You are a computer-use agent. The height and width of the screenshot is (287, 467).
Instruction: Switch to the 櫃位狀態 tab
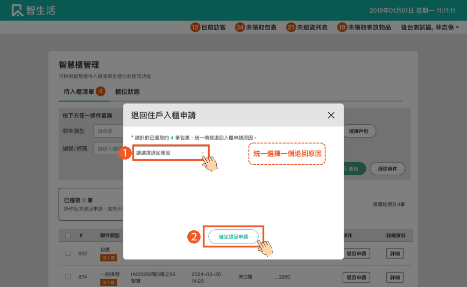(127, 92)
